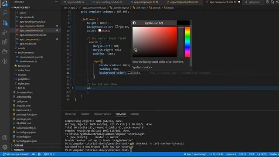Click CRLF line ending in status bar
Screen dimensions: 279x157
pos(252,154)
